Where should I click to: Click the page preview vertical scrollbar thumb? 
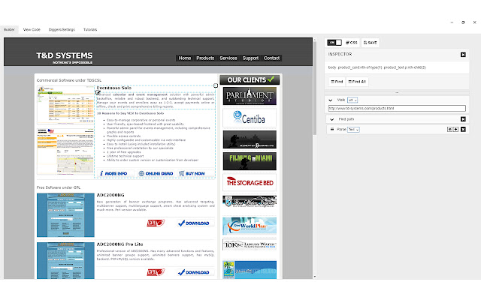click(x=314, y=88)
